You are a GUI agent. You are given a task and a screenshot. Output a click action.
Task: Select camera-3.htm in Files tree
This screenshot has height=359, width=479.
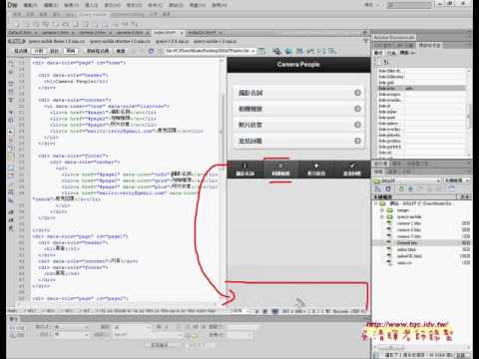pyautogui.click(x=409, y=236)
